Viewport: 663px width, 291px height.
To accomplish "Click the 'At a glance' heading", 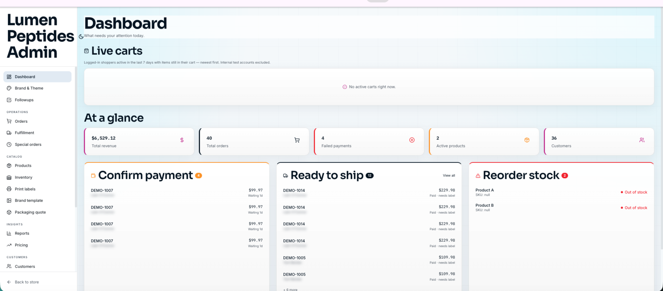I will click(x=114, y=118).
